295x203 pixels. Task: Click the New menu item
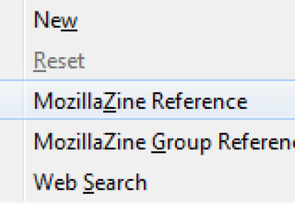click(56, 20)
